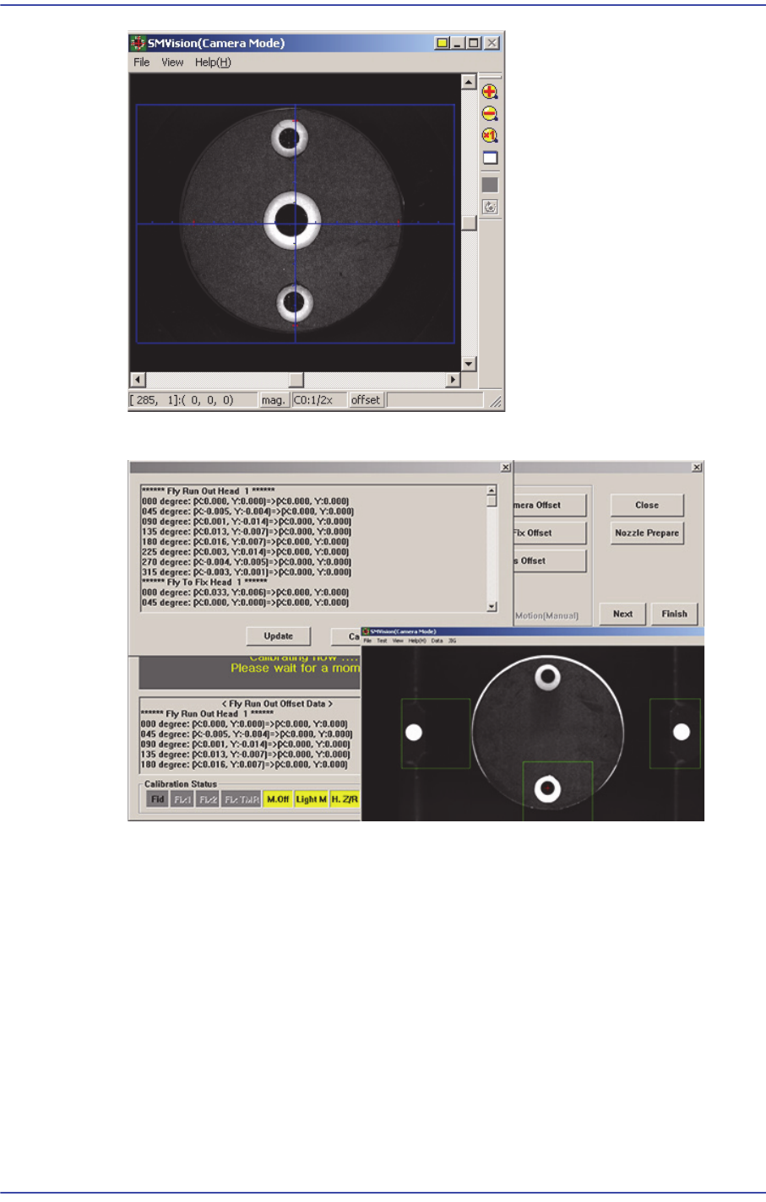The height and width of the screenshot is (1202, 766).
Task: Select the 'Fly To Fix Head 1' header row
Action: click(x=204, y=582)
